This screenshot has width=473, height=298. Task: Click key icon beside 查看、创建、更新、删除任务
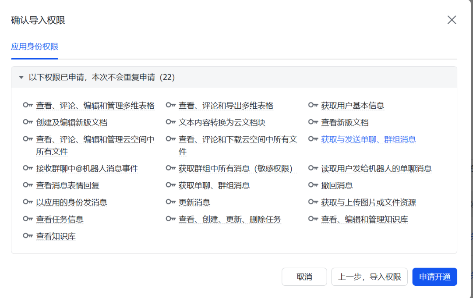[170, 219]
